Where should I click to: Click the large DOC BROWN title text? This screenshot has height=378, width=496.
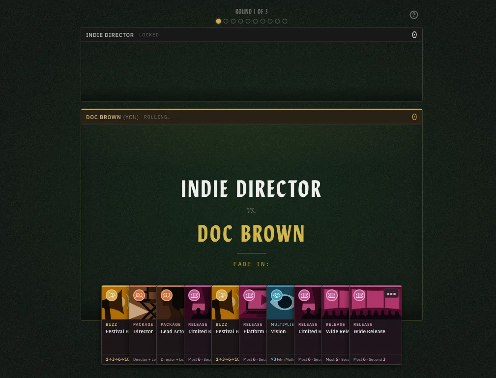point(251,233)
